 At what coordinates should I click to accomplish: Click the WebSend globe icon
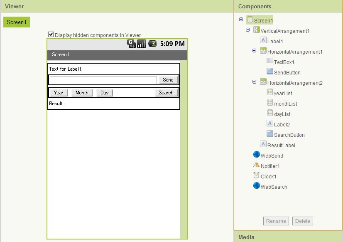pos(256,155)
